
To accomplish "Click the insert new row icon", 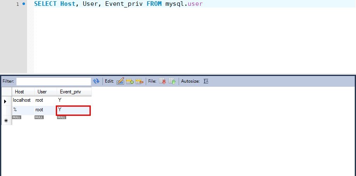I will [129, 81].
